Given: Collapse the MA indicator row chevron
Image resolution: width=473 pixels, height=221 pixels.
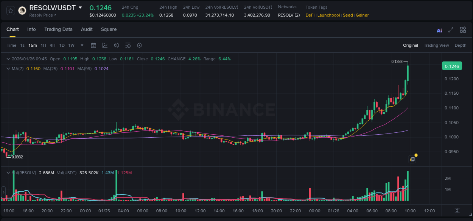Looking at the screenshot, I should [8, 69].
